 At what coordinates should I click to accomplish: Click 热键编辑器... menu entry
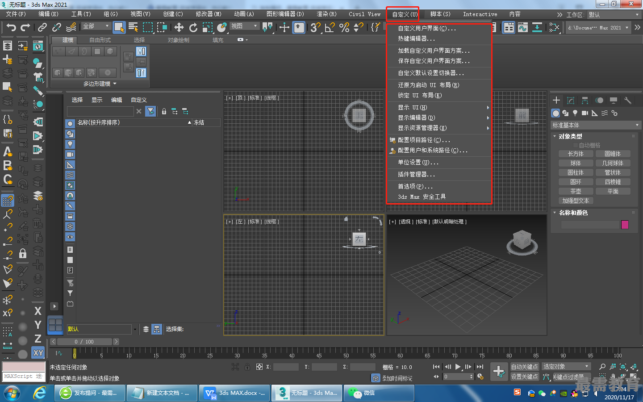click(416, 39)
